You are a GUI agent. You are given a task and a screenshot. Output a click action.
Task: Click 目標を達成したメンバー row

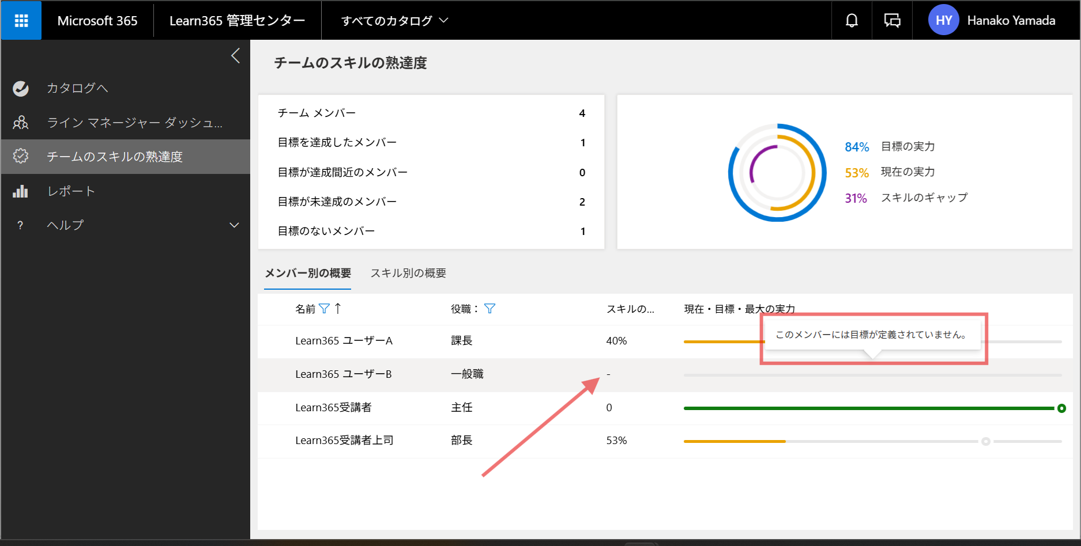coord(431,142)
